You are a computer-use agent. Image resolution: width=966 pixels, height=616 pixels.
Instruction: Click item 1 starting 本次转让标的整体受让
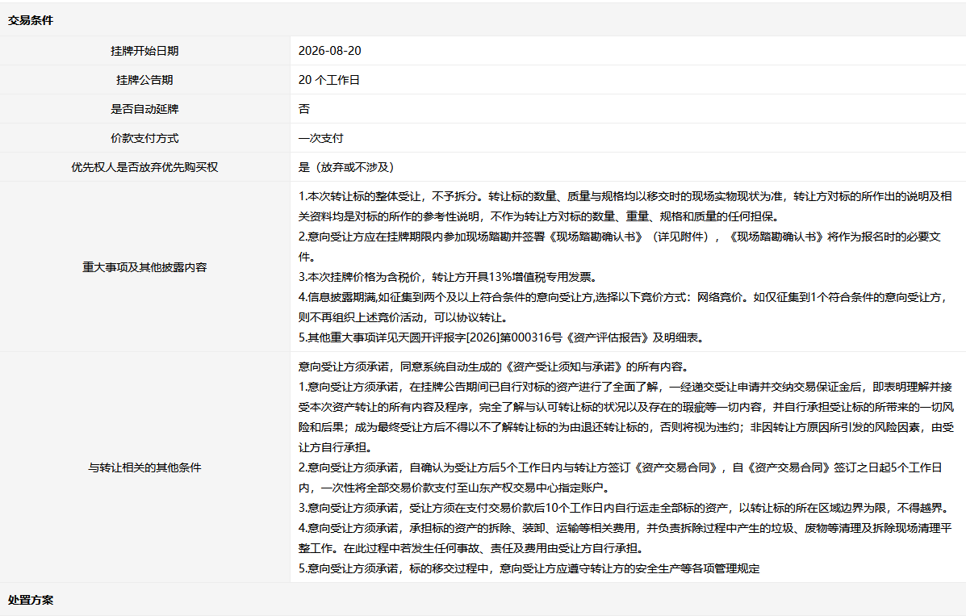click(x=625, y=206)
